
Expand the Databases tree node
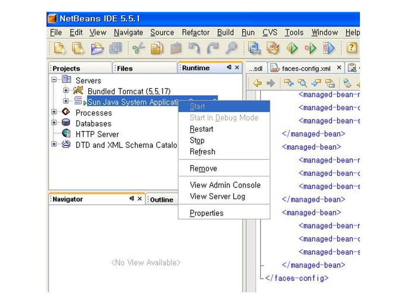click(54, 122)
